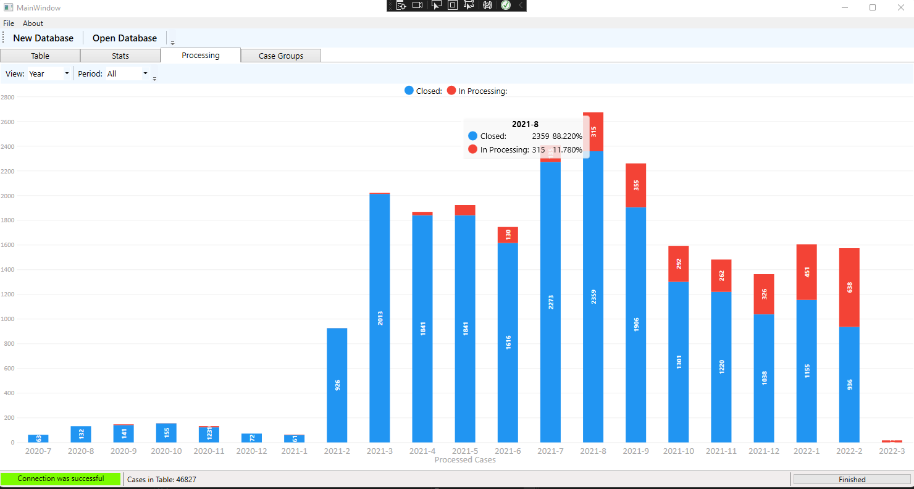Viewport: 914px width, 489px height.
Task: Click the 'Cases in Table: 46827' status text
Action: click(x=162, y=479)
